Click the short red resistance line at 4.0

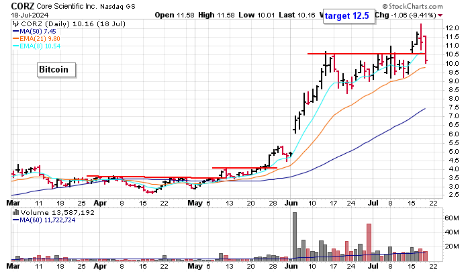click(244, 168)
